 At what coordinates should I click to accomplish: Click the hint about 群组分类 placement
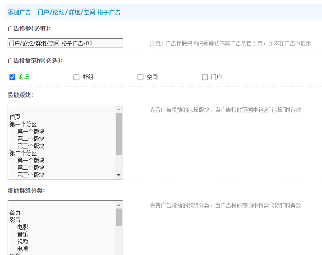(225, 205)
